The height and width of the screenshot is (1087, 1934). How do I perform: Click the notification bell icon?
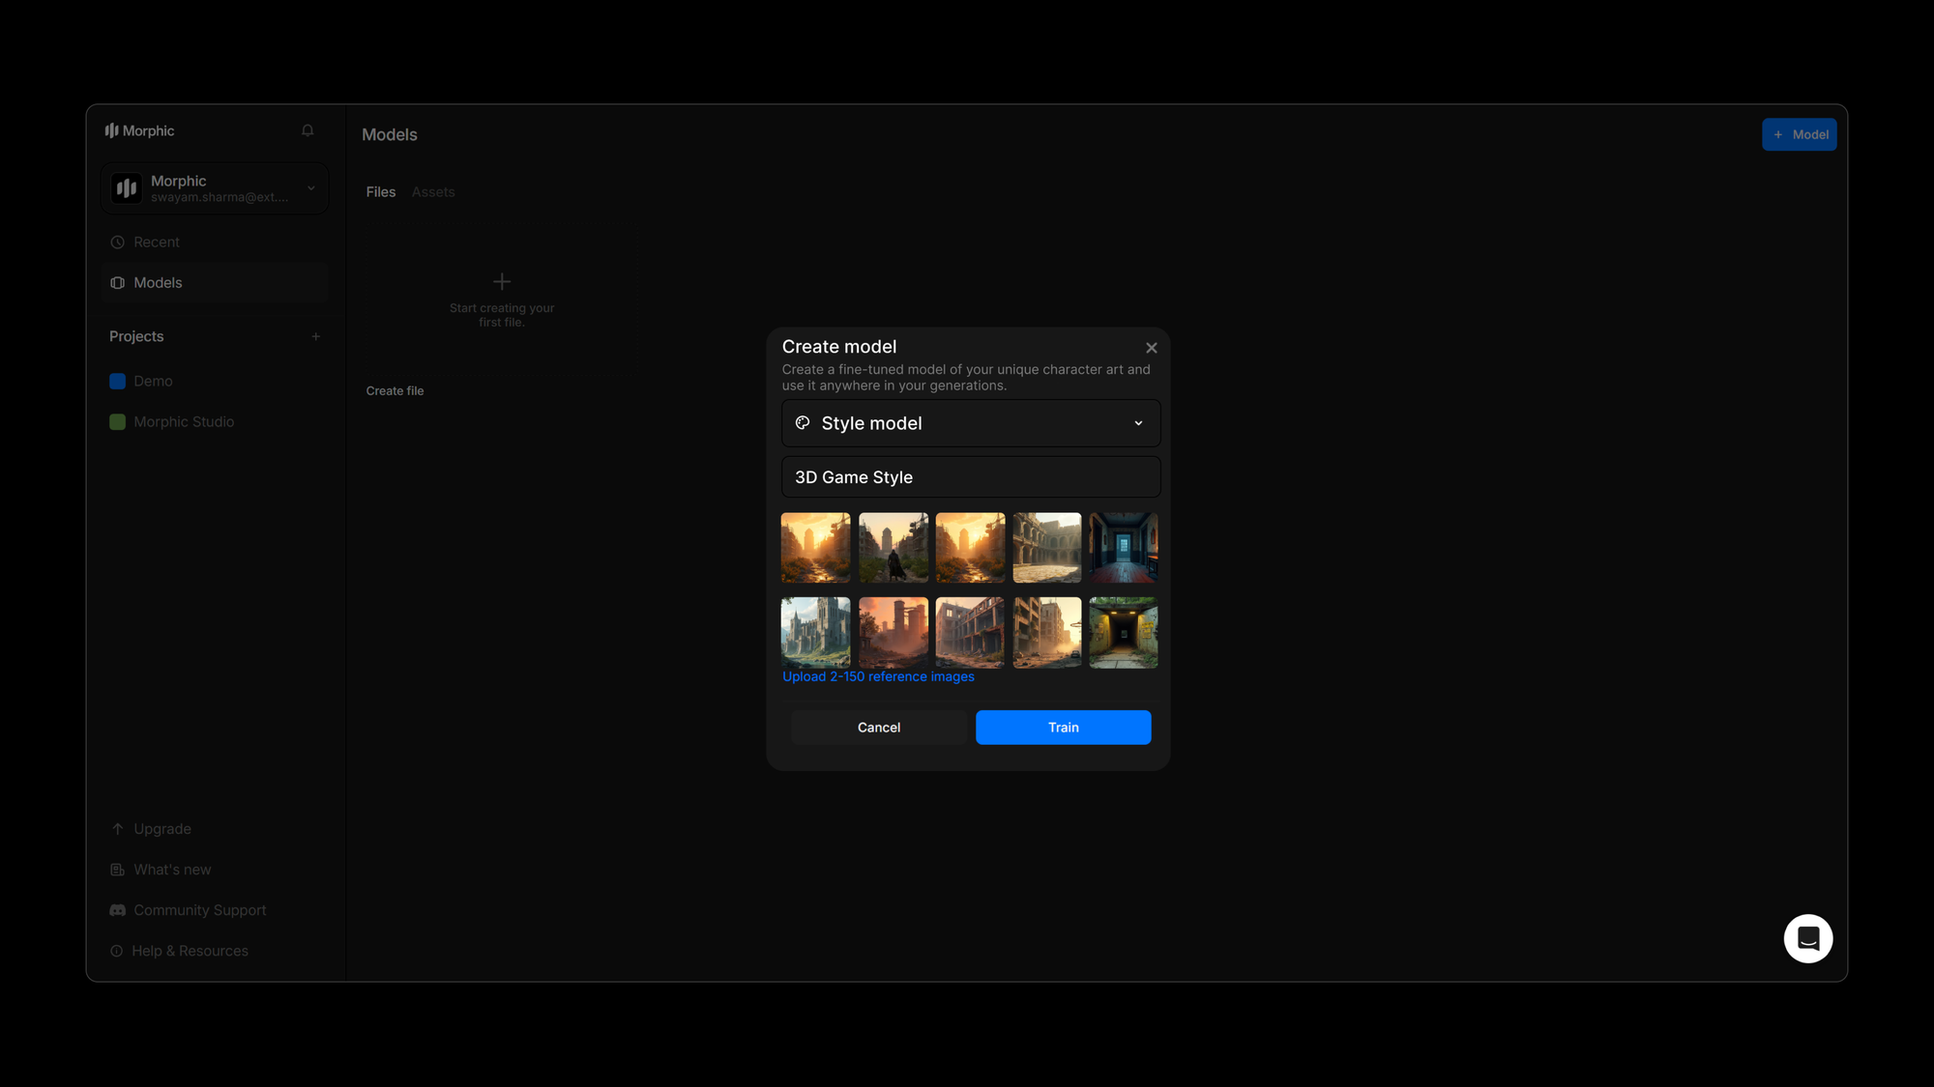click(308, 130)
